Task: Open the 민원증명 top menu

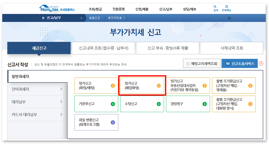Action: pyautogui.click(x=119, y=9)
